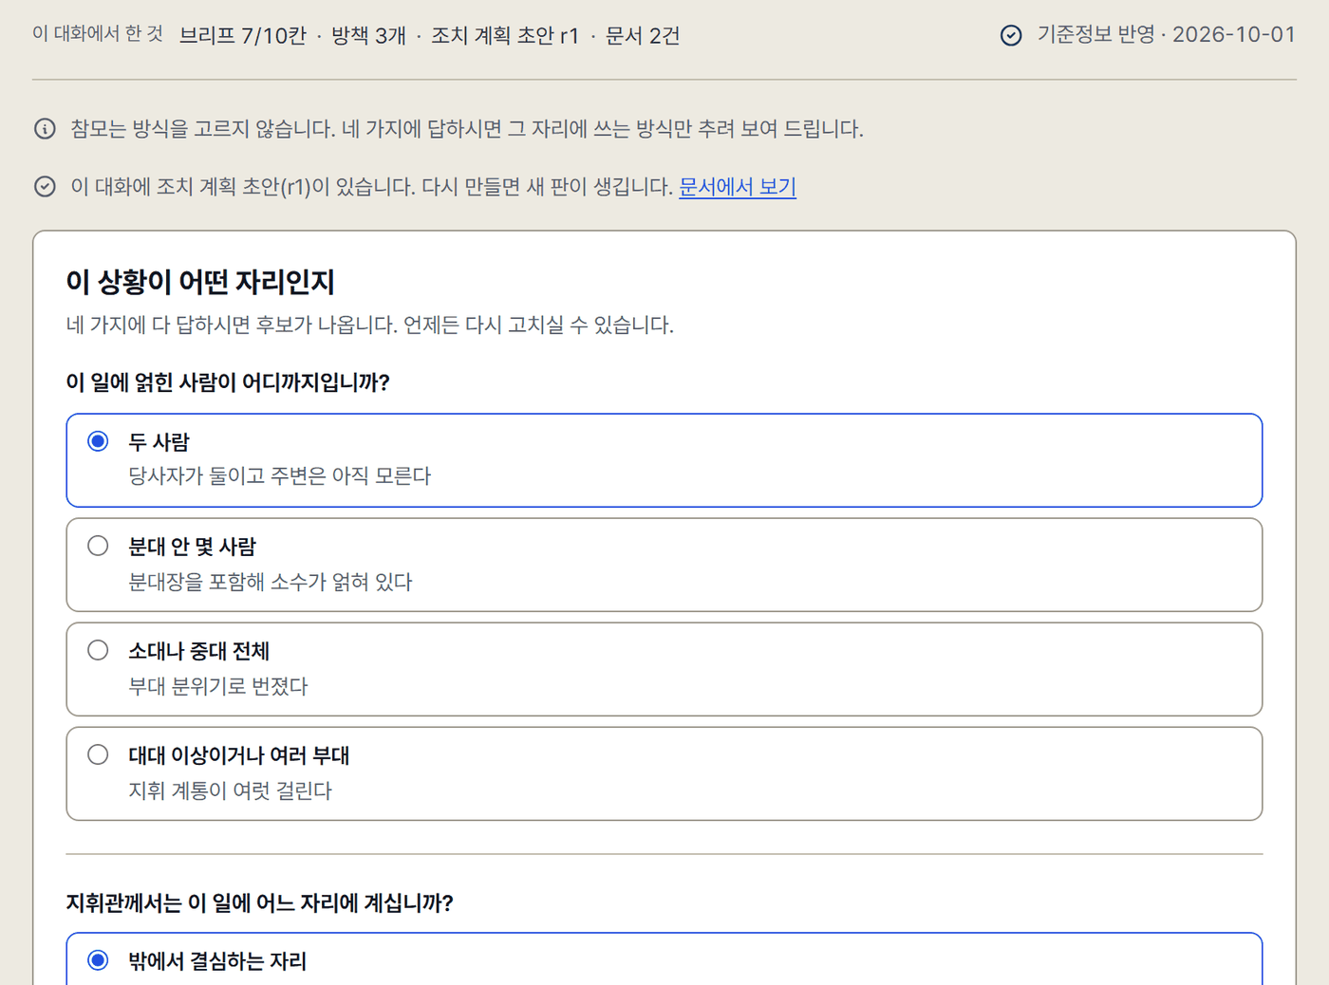1329x985 pixels.
Task: Click the hint 네 가지에 다 답하시면 후보가 나옵니다
Action: (370, 325)
